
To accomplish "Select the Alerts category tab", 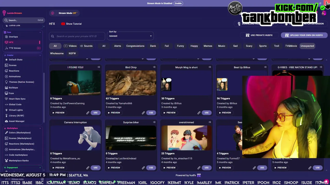I will tap(118, 46).
